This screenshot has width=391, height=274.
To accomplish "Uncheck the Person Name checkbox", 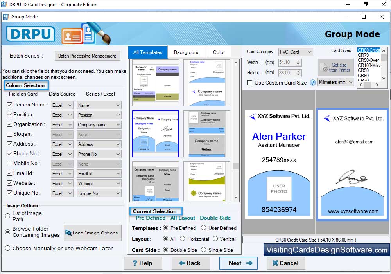I will (9, 105).
